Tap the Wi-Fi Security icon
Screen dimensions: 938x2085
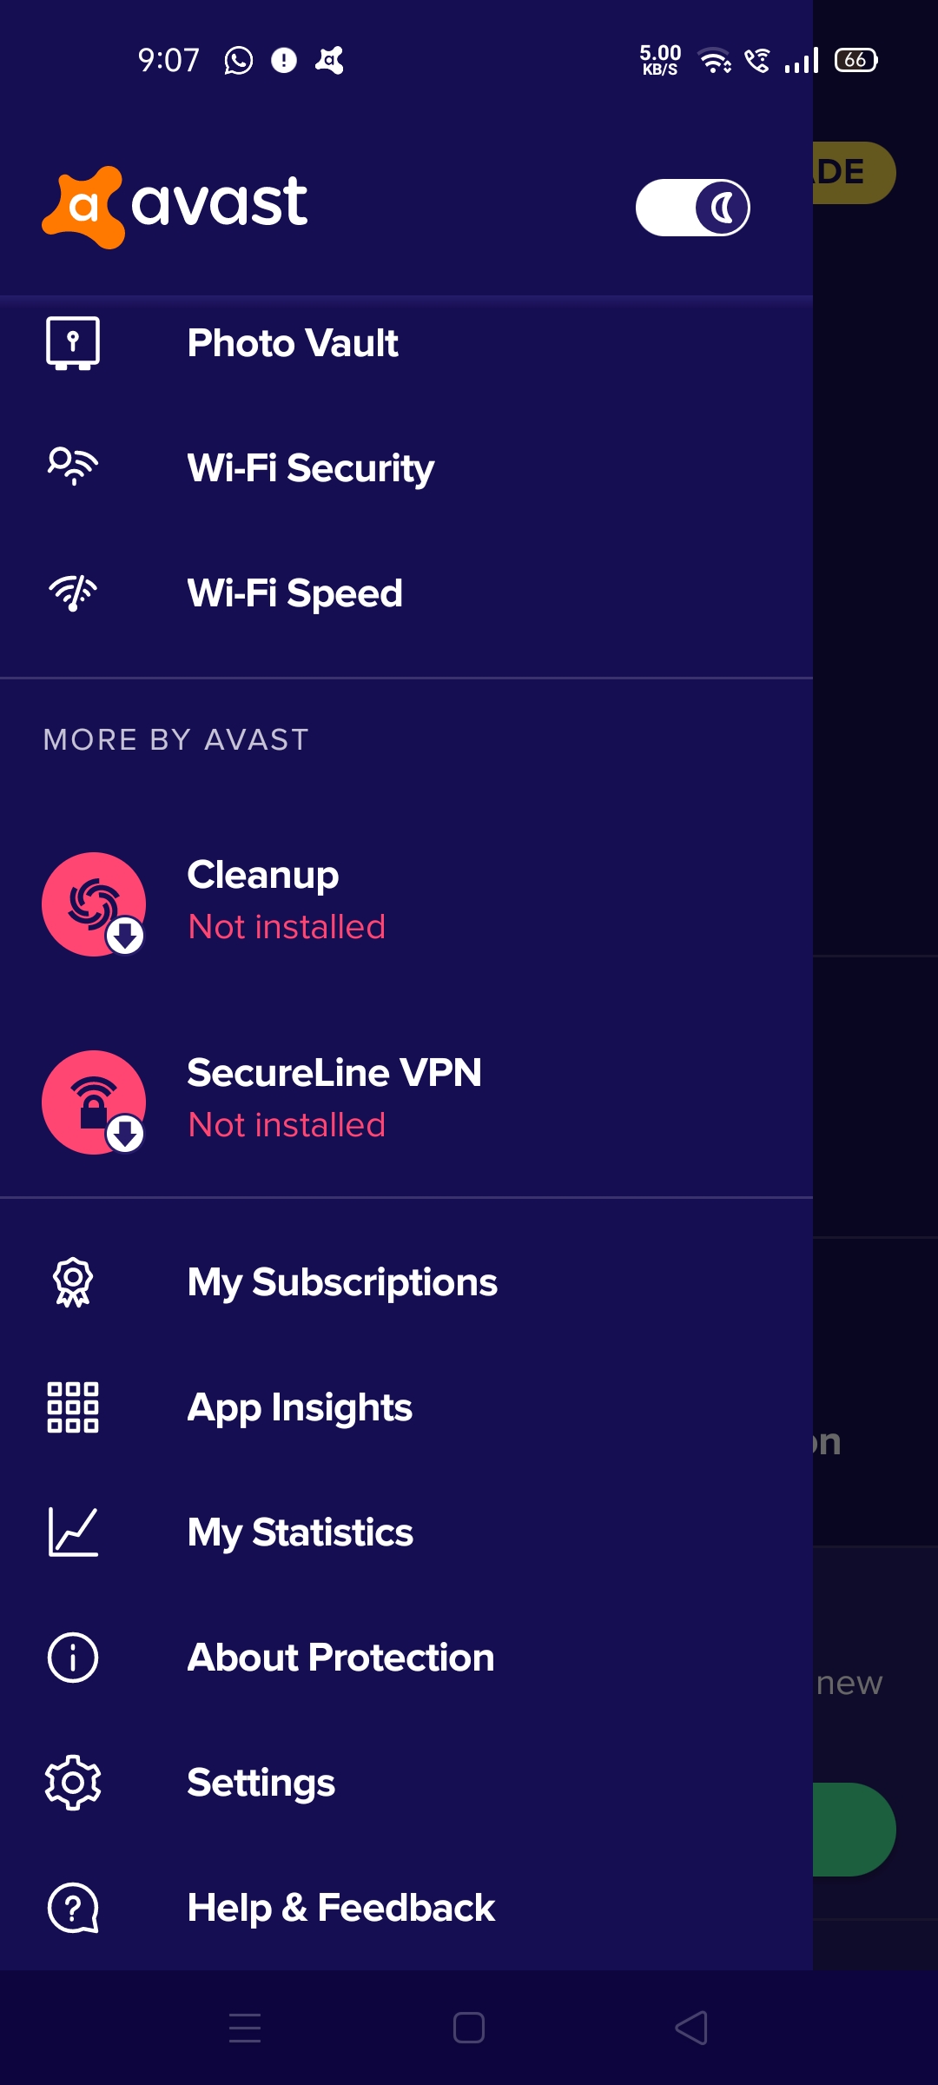(73, 467)
